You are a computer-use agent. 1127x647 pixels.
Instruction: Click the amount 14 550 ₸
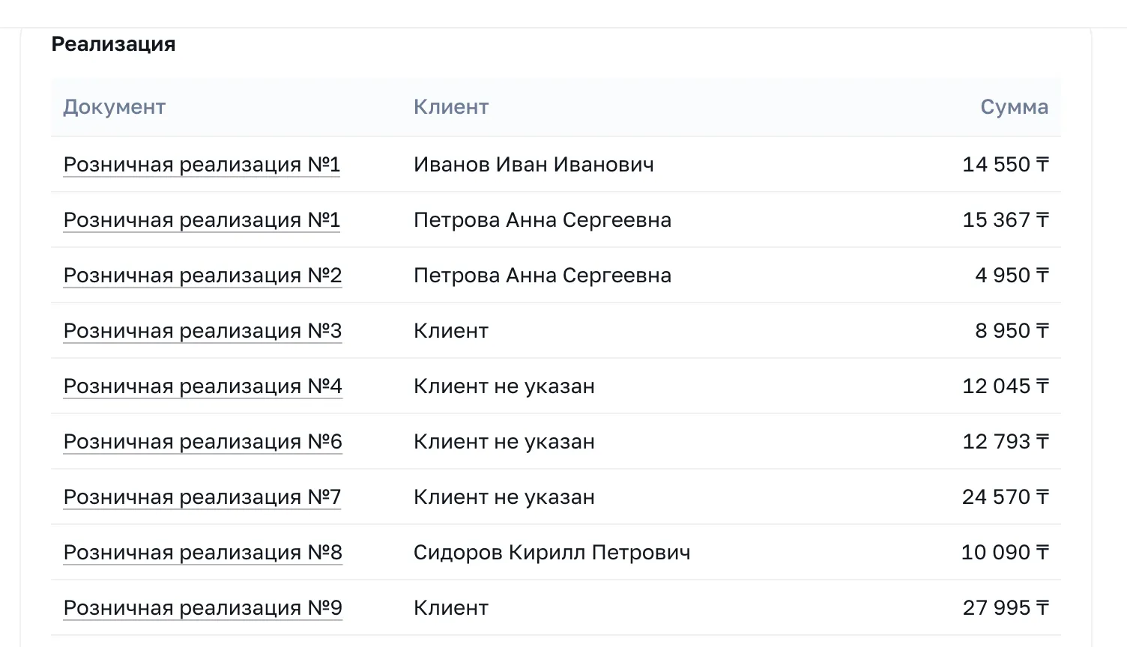(x=1006, y=165)
